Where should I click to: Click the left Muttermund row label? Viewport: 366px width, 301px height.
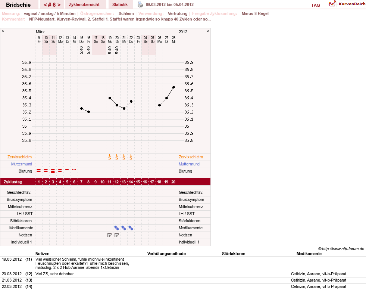(22, 164)
